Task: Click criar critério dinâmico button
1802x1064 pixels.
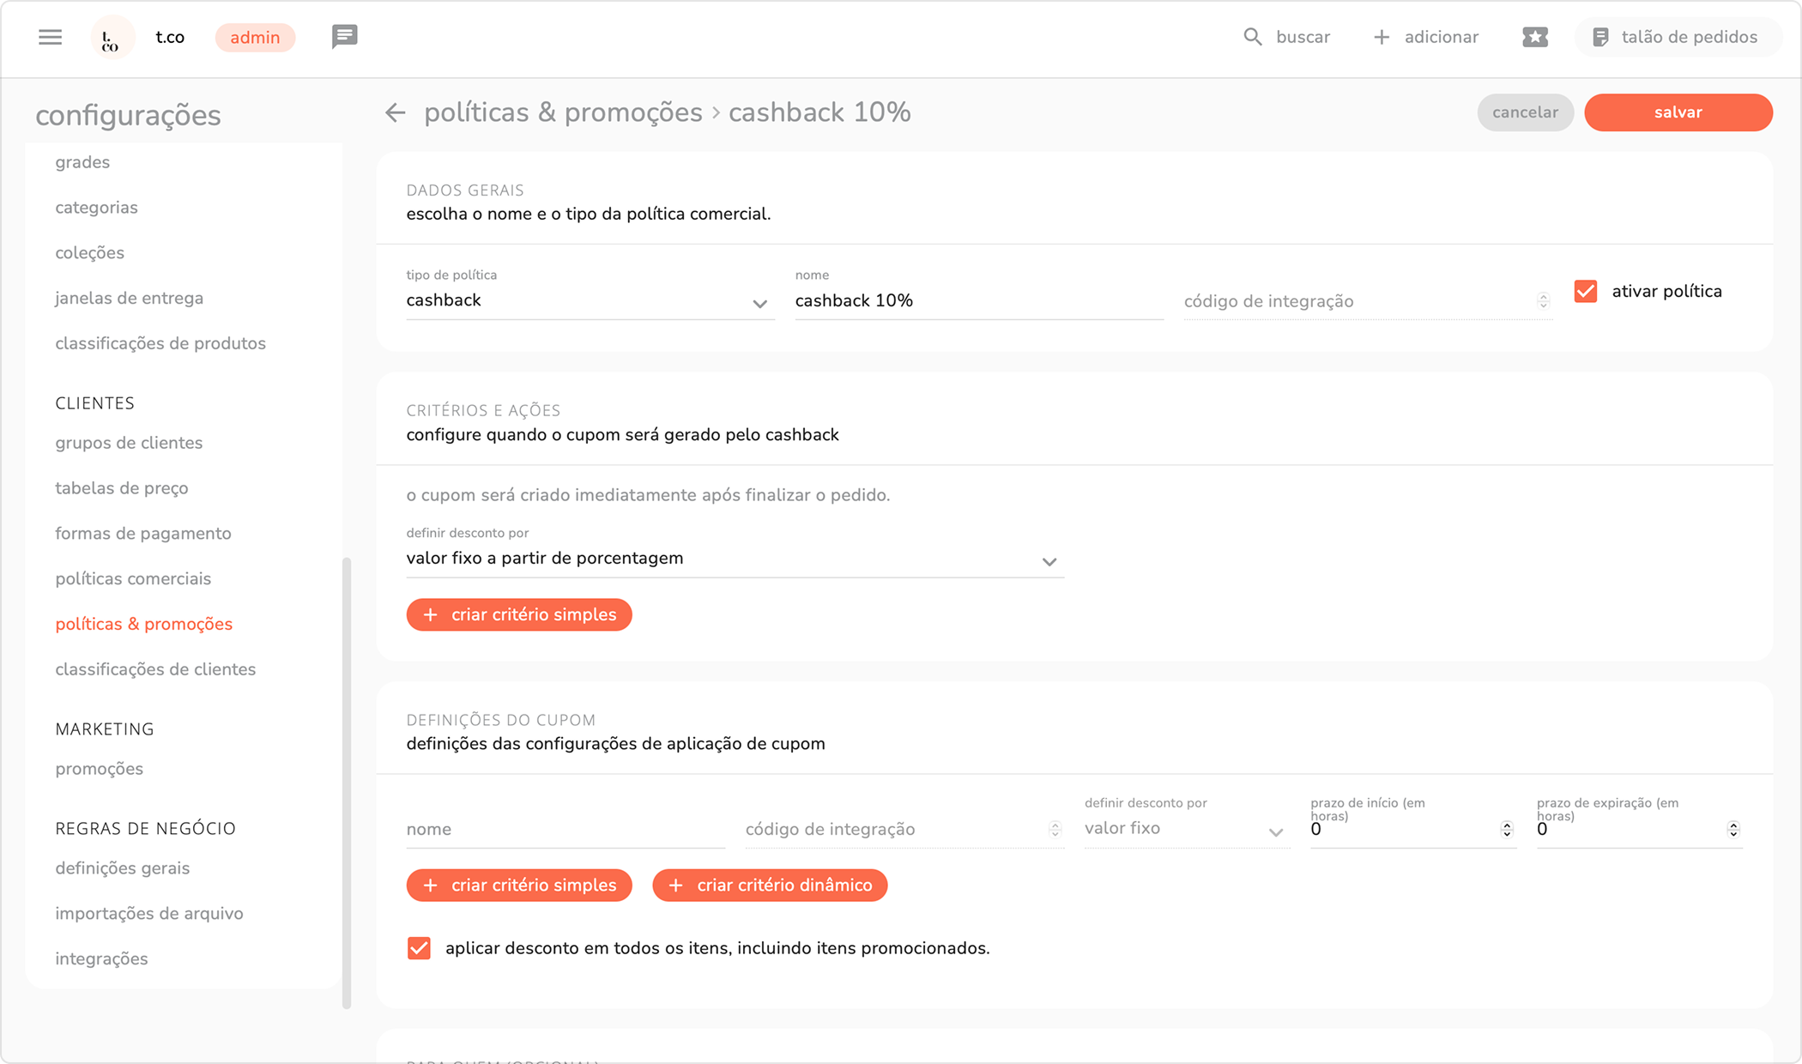Action: [770, 886]
